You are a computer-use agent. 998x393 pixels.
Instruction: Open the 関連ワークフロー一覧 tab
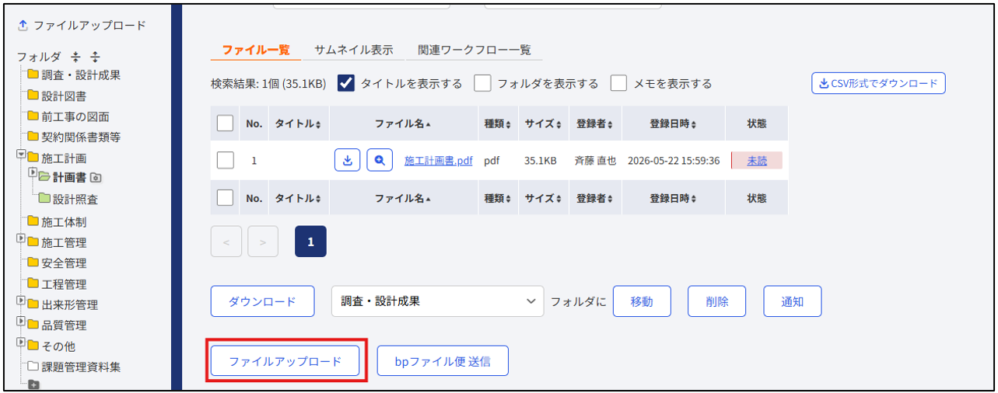click(474, 50)
